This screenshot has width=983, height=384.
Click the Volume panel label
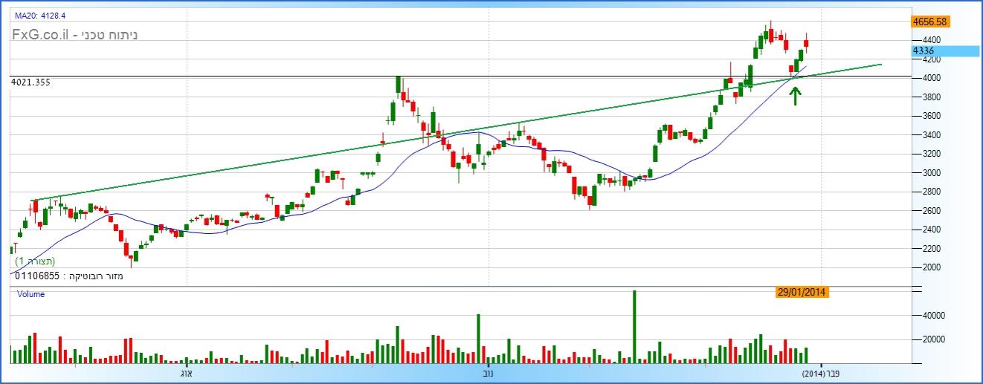30,294
